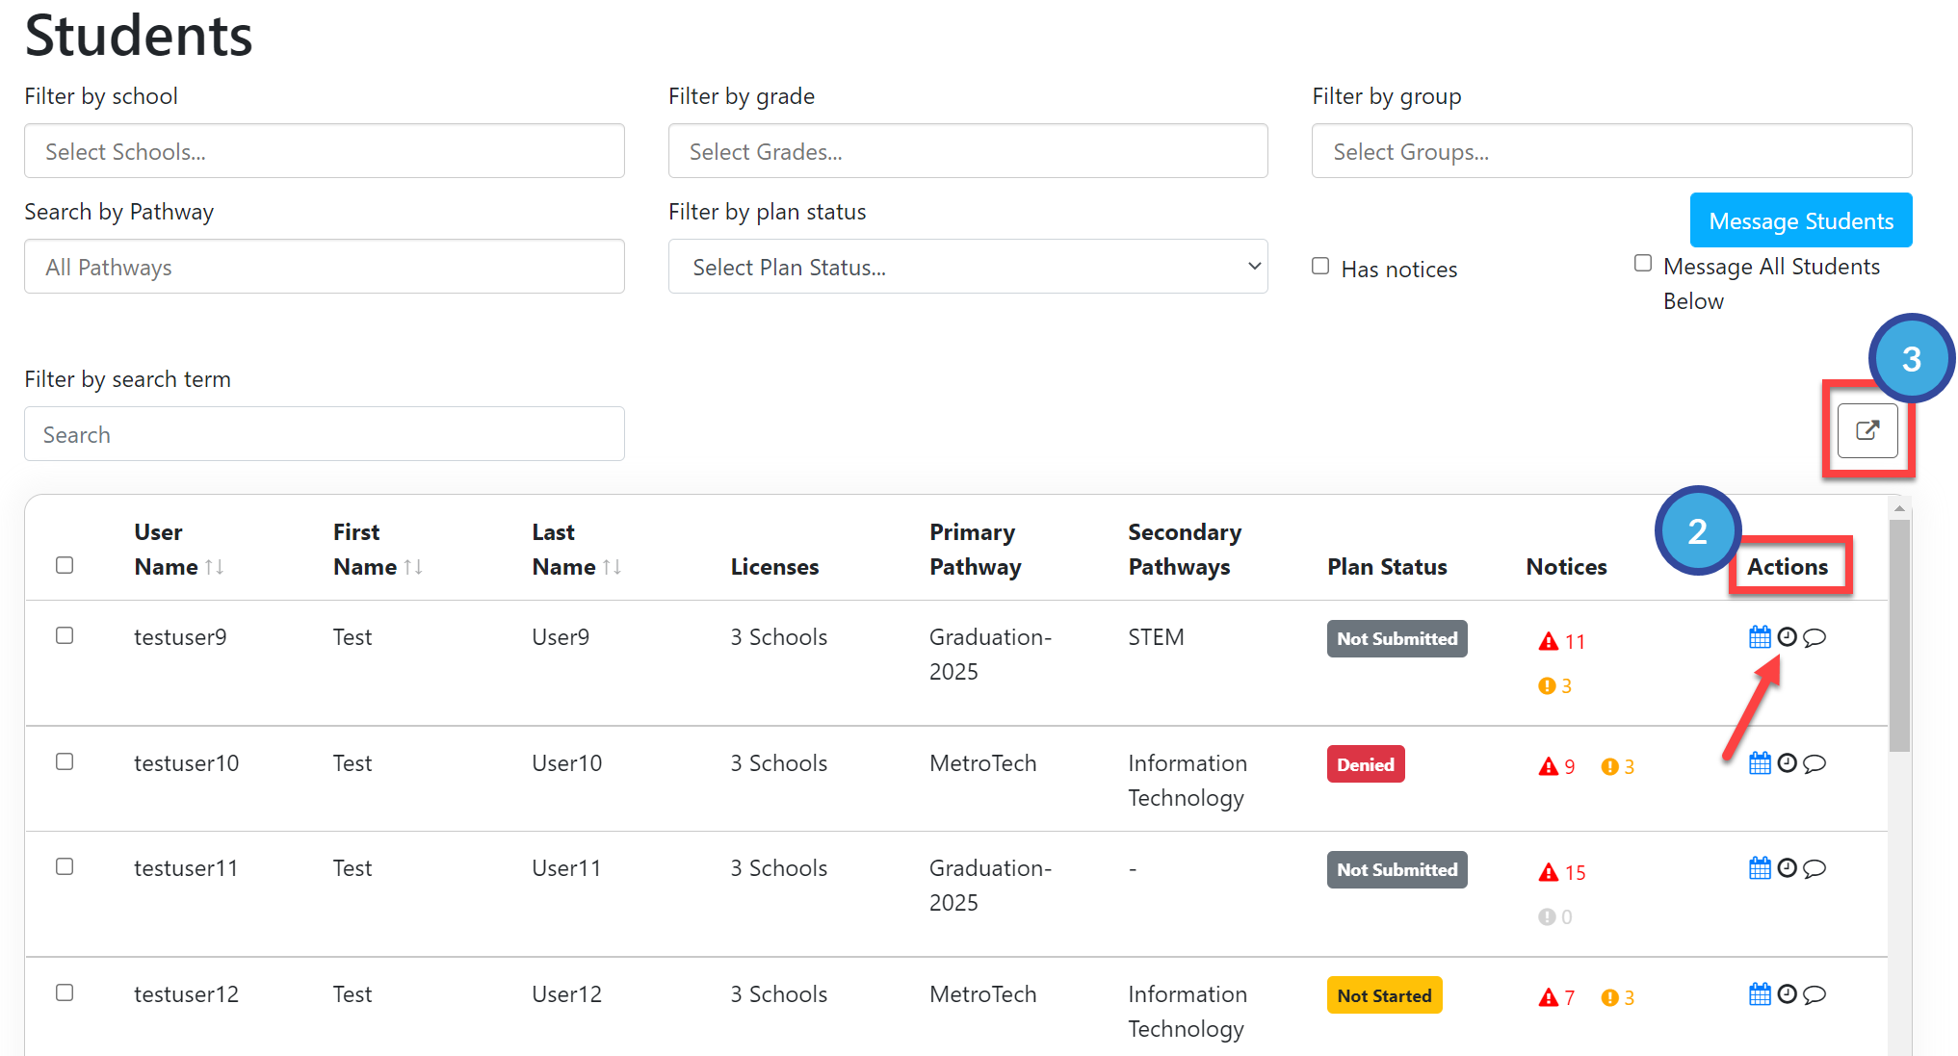Check Message All Students Below

coord(1643,263)
